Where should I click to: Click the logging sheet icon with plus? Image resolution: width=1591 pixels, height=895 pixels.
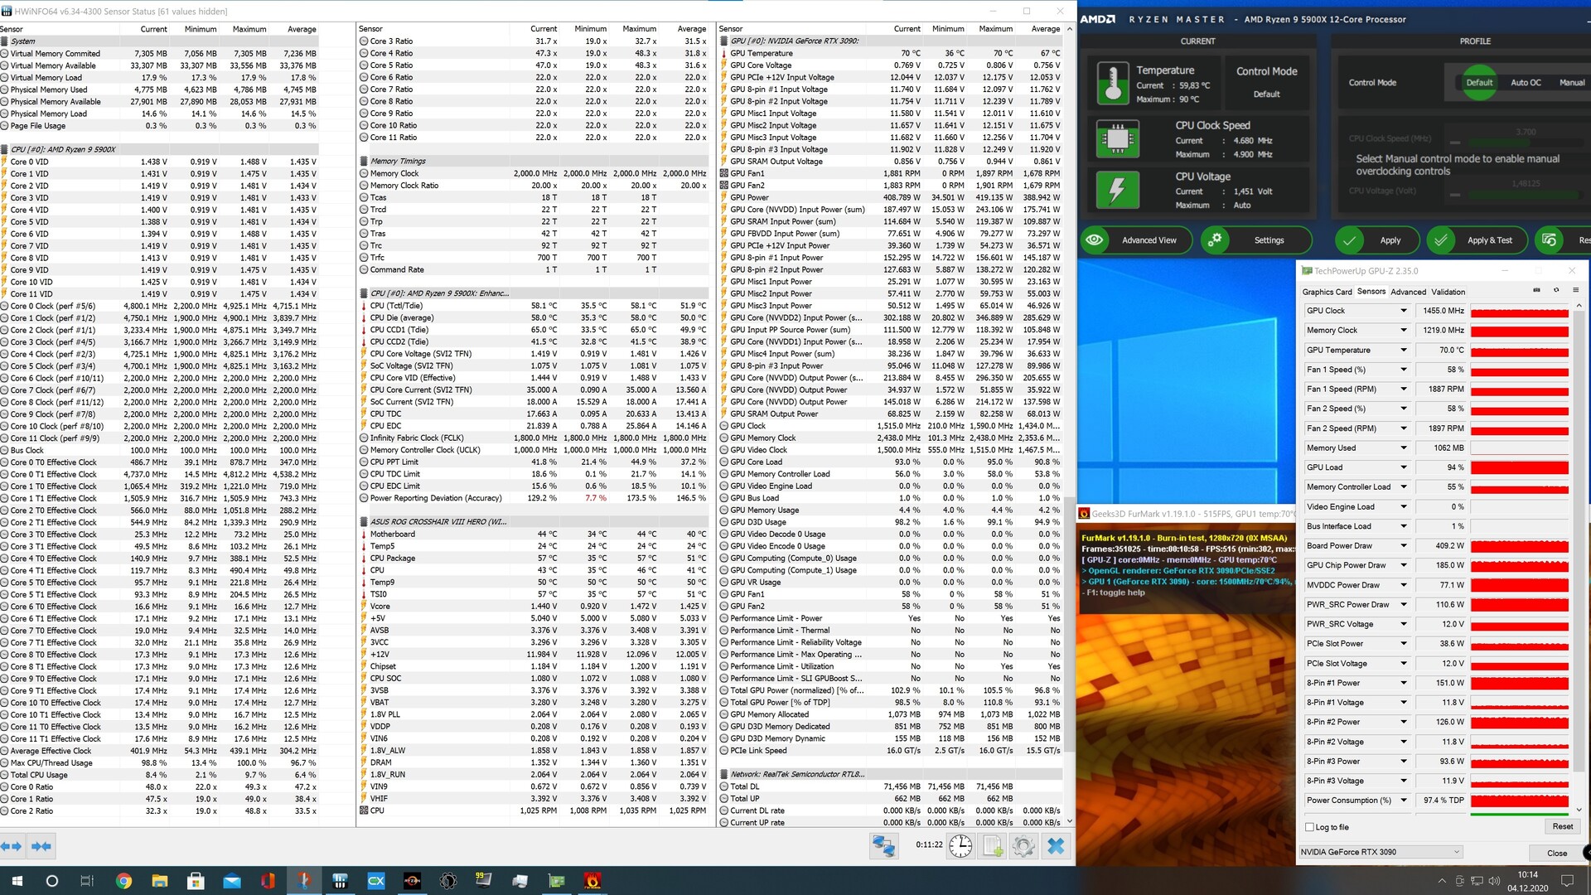[x=992, y=846]
